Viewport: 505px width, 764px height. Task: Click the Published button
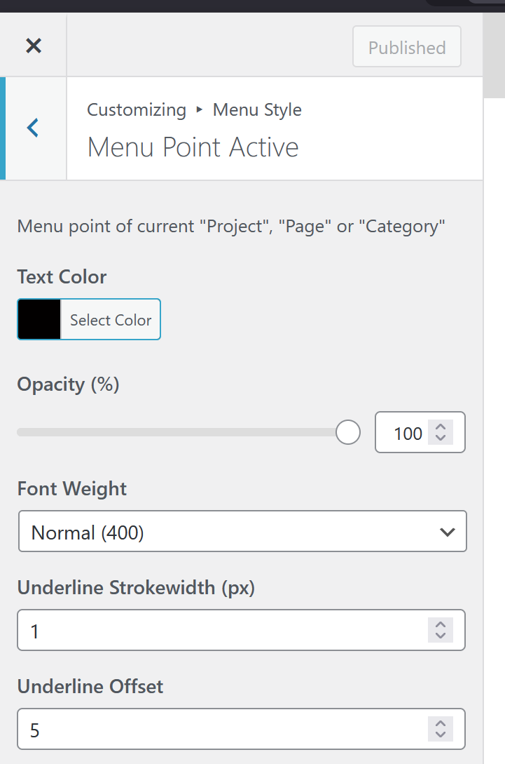(x=406, y=48)
